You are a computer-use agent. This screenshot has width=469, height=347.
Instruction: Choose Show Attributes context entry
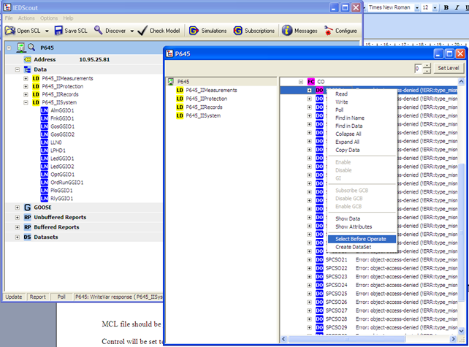(x=354, y=226)
